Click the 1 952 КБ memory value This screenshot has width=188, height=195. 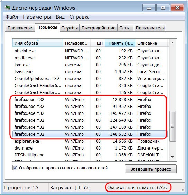click(x=124, y=72)
